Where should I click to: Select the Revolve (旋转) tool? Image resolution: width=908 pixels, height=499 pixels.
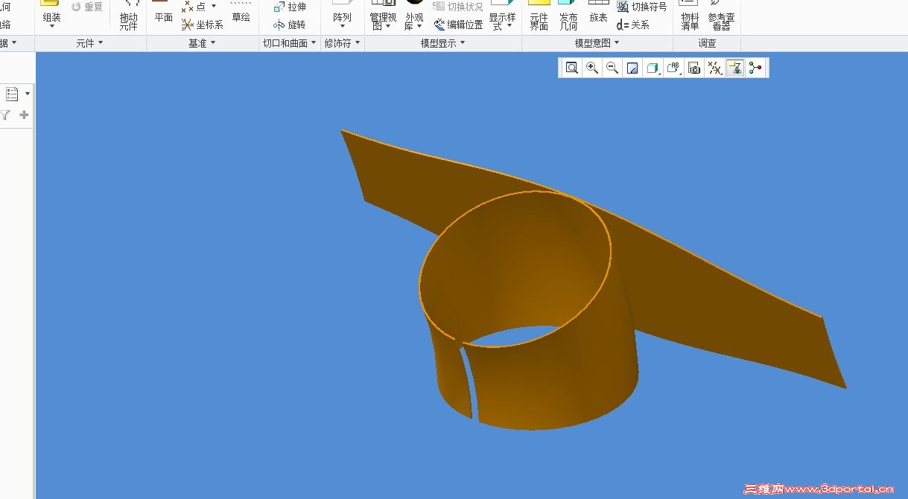coord(290,25)
